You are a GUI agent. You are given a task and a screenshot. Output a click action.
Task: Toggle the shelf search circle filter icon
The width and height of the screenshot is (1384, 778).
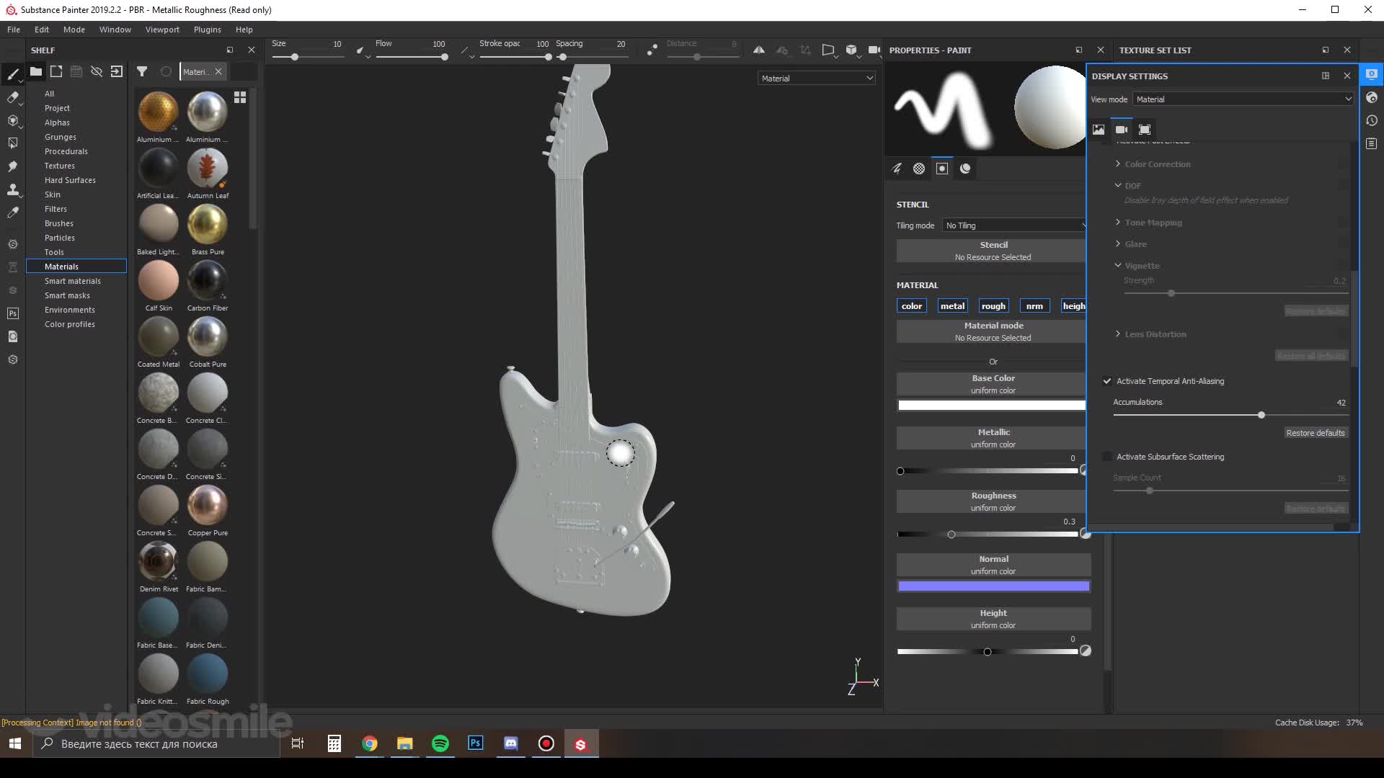pos(166,71)
